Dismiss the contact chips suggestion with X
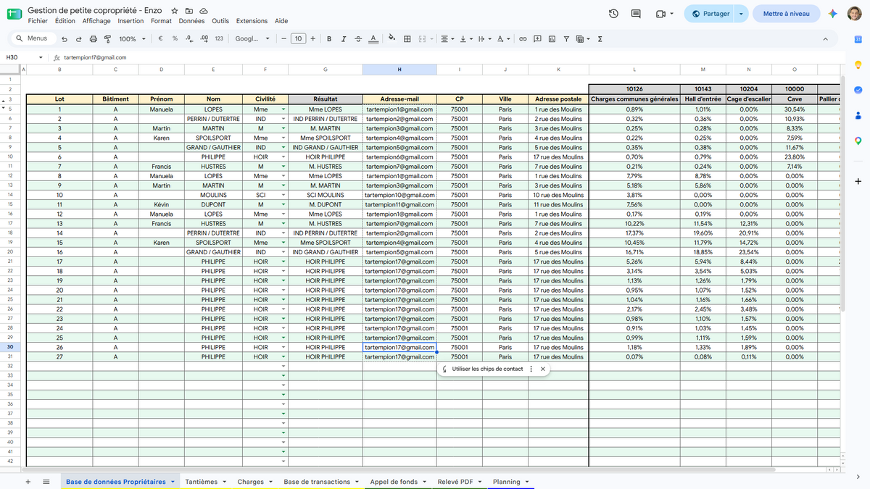Screen dimensions: 870x489 (543, 369)
